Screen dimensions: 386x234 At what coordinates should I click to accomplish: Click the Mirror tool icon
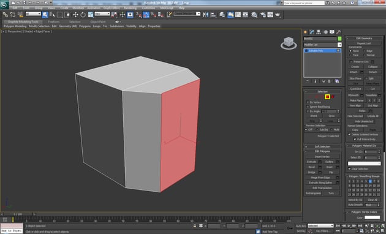205,15
